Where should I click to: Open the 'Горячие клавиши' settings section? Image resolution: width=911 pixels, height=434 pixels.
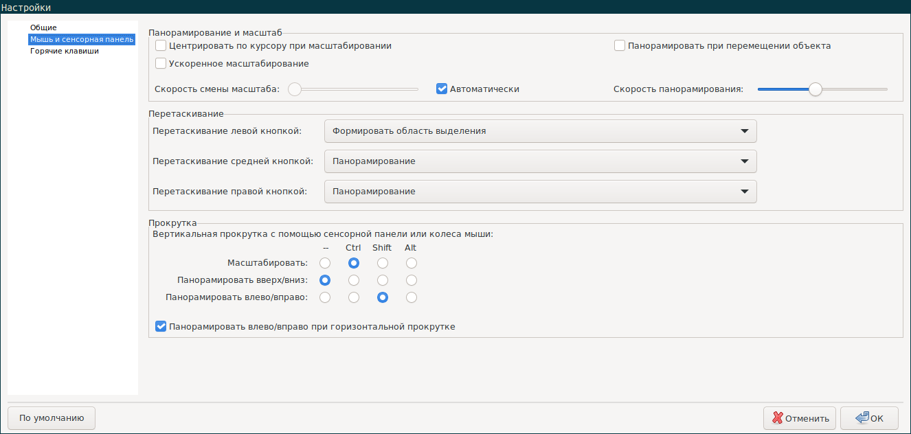pyautogui.click(x=62, y=51)
